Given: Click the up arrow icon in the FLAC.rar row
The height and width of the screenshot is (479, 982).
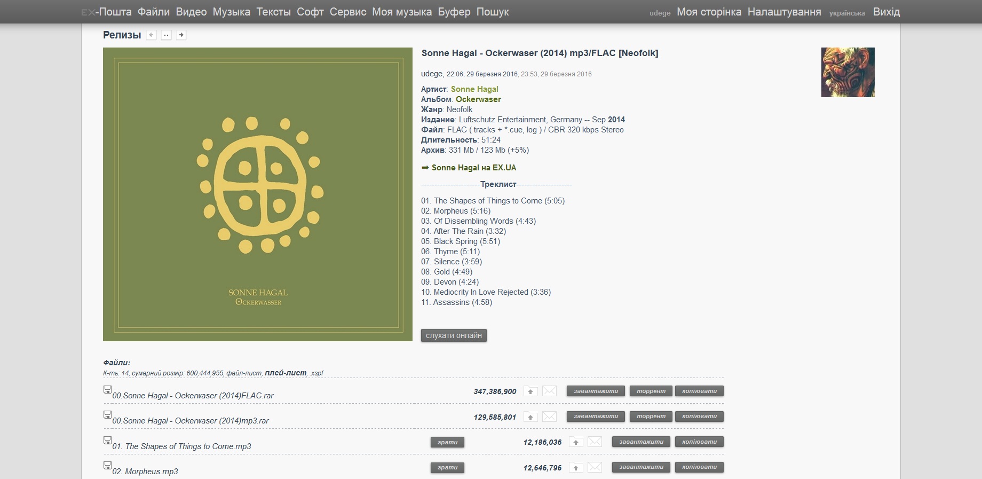Looking at the screenshot, I should click(x=530, y=391).
